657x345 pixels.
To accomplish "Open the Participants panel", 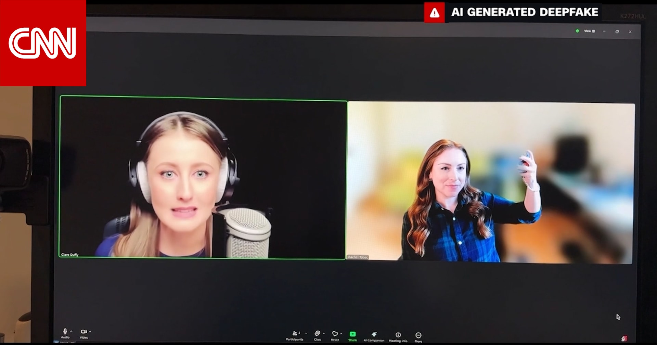I will (295, 334).
